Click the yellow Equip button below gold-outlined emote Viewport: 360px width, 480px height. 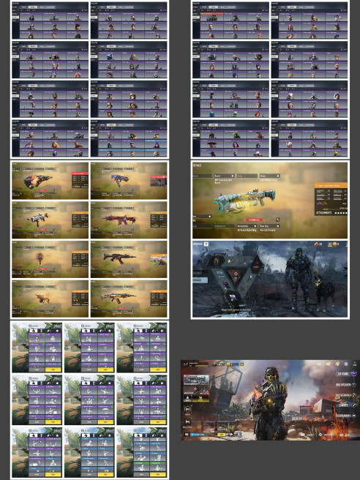[53, 370]
